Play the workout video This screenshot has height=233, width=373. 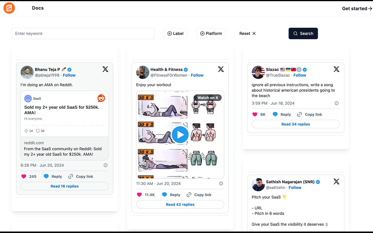180,135
